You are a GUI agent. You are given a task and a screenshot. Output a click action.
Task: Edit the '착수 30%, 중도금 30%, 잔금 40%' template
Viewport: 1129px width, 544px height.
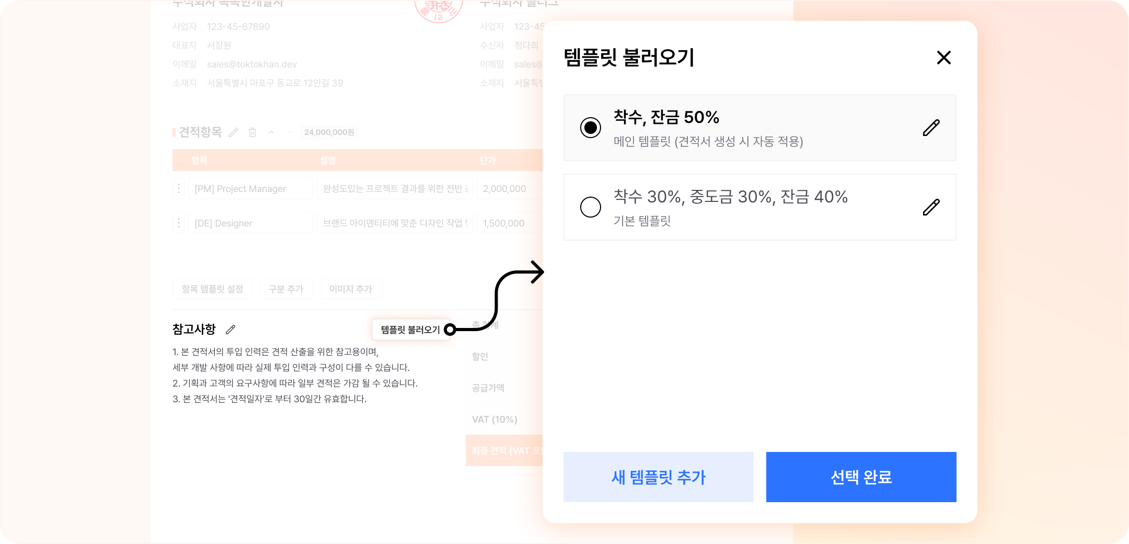[931, 207]
